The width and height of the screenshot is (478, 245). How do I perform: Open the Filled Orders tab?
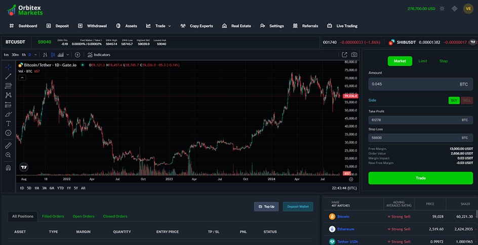coord(53,216)
